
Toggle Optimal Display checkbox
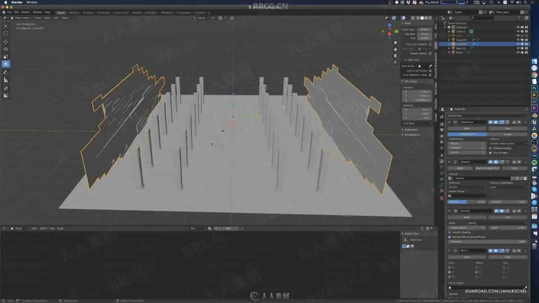(x=490, y=148)
